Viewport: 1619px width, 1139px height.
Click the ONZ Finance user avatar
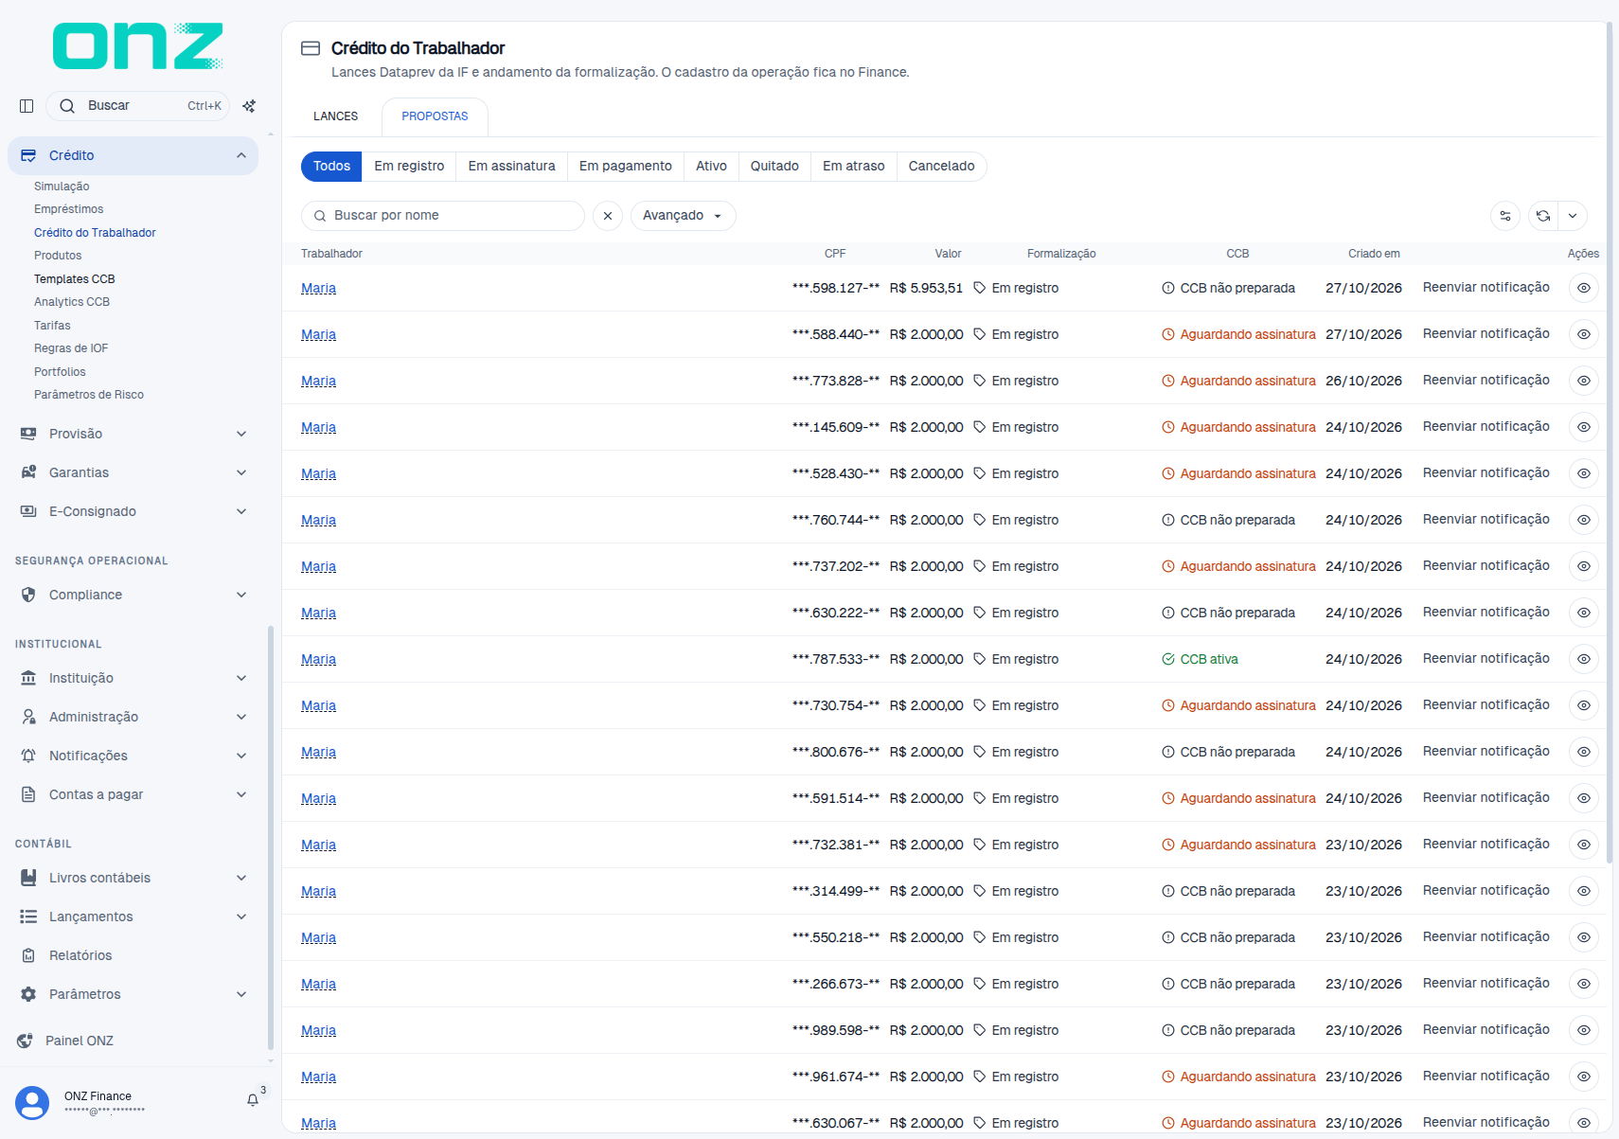pos(32,1103)
